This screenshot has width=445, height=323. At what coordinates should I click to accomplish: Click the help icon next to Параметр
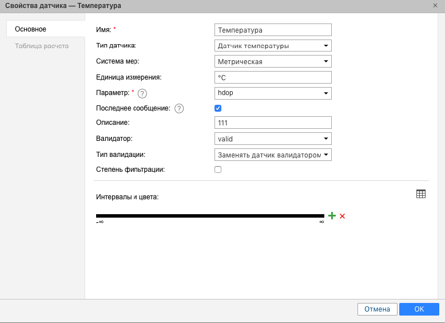pos(142,93)
